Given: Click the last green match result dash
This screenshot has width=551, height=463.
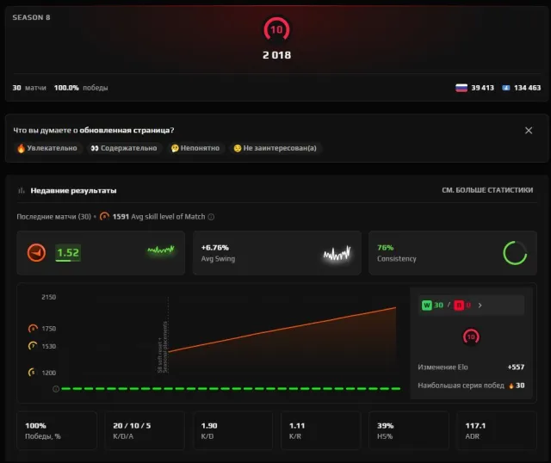Looking at the screenshot, I should point(396,388).
